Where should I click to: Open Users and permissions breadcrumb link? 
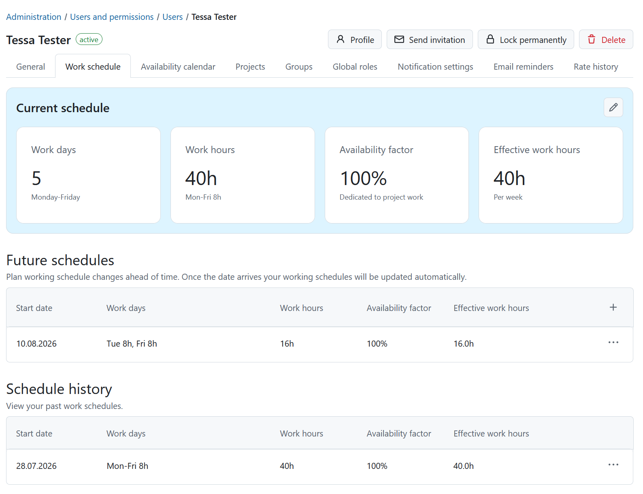[x=112, y=17]
